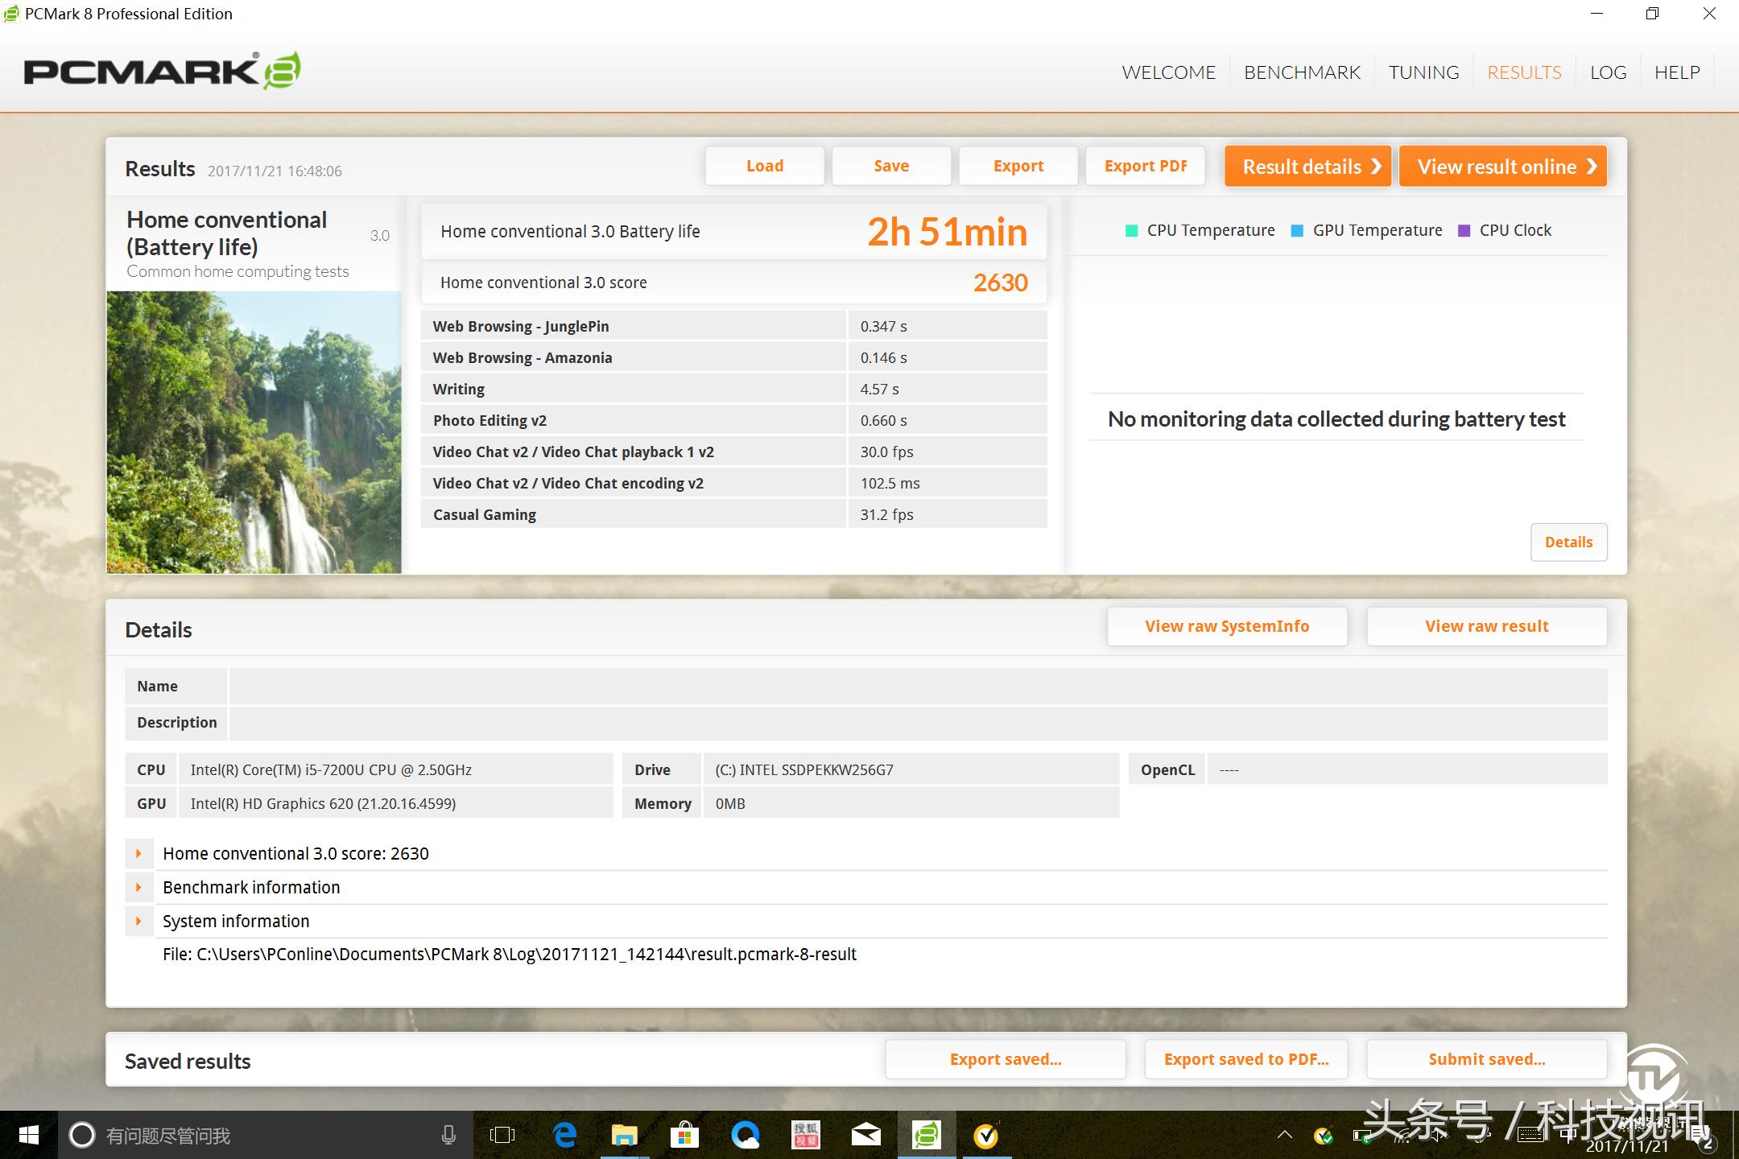Click the Windows Start button
The image size is (1739, 1159).
point(28,1135)
